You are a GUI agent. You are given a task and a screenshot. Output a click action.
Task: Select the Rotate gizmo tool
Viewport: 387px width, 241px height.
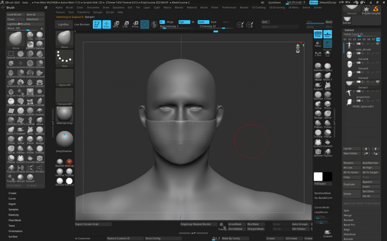click(135, 24)
